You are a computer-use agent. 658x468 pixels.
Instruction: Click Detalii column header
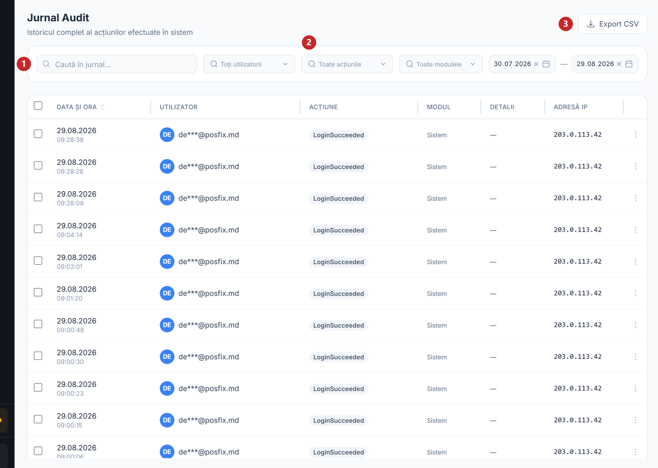point(502,107)
